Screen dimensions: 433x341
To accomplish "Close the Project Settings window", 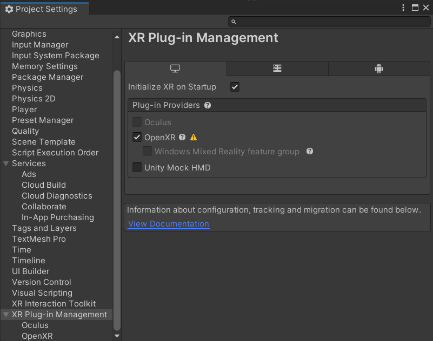I will (426, 8).
